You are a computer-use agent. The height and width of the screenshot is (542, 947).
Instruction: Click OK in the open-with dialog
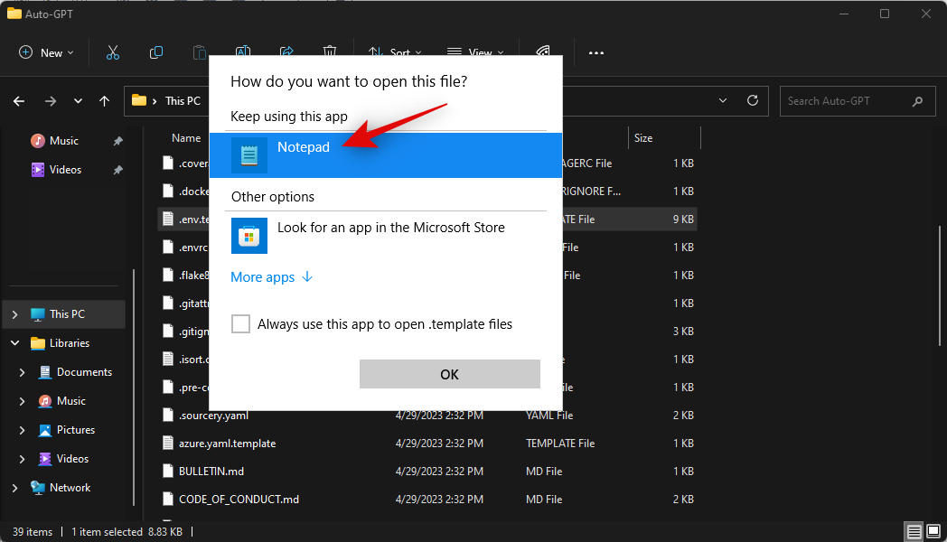[449, 374]
